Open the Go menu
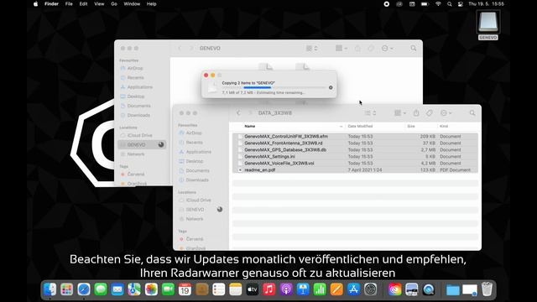 tap(114, 4)
